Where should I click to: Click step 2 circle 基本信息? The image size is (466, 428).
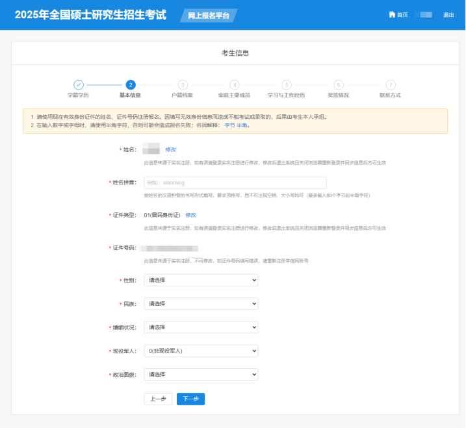coord(131,84)
